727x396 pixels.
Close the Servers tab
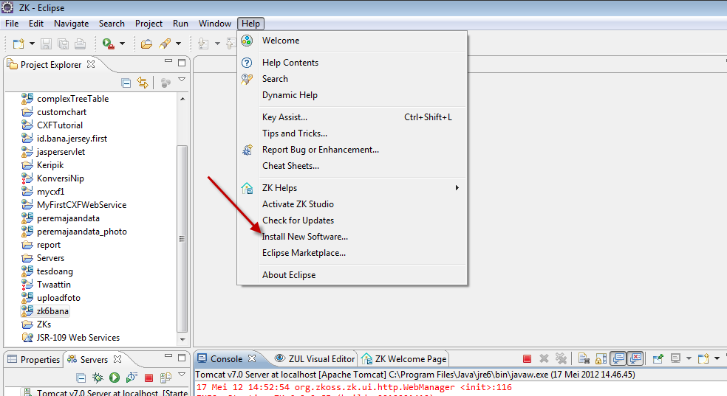[117, 359]
